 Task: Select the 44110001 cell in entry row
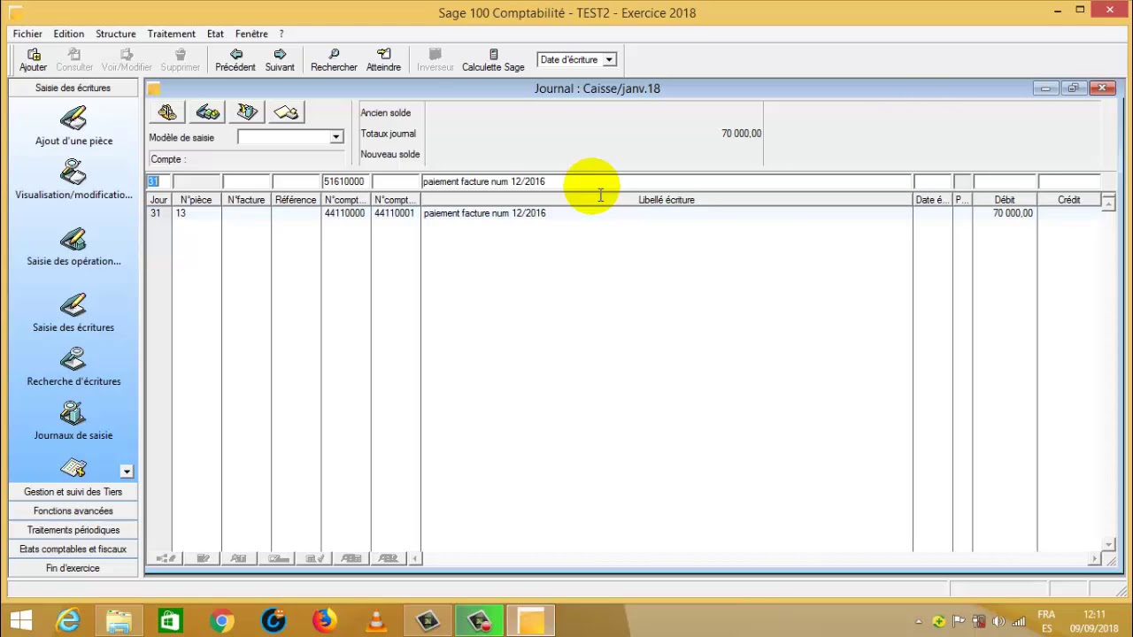[x=394, y=213]
